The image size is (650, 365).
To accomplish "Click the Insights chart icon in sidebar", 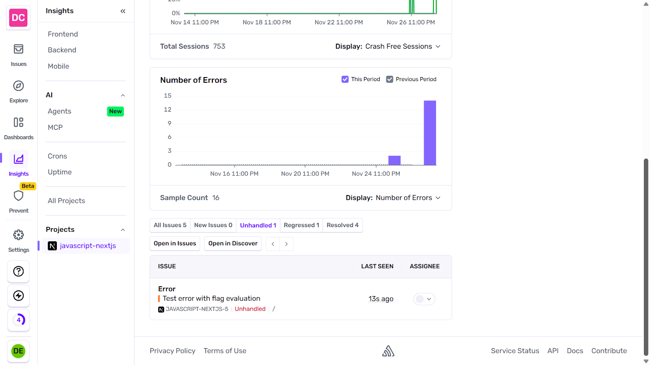I will pos(18,159).
